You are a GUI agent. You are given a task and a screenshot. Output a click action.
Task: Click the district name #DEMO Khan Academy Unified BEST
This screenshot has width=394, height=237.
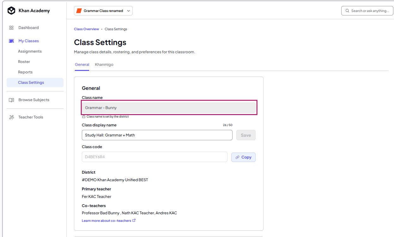(x=115, y=180)
